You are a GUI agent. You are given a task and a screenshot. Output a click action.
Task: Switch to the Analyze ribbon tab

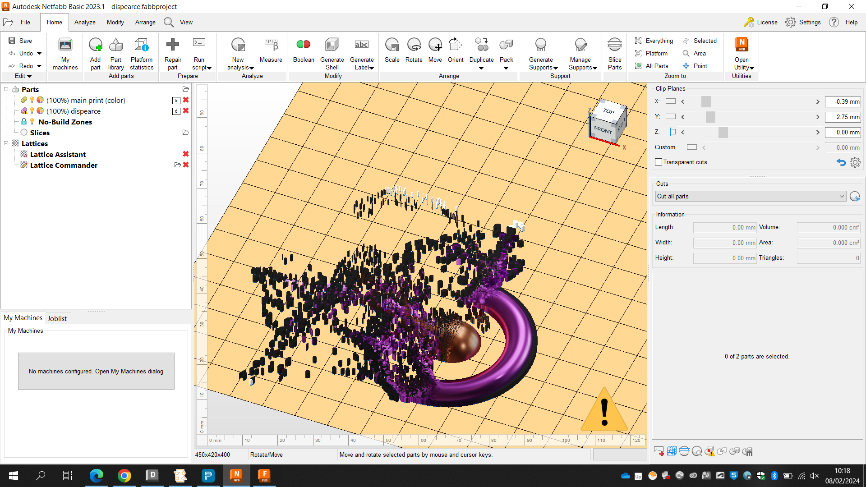(x=85, y=22)
